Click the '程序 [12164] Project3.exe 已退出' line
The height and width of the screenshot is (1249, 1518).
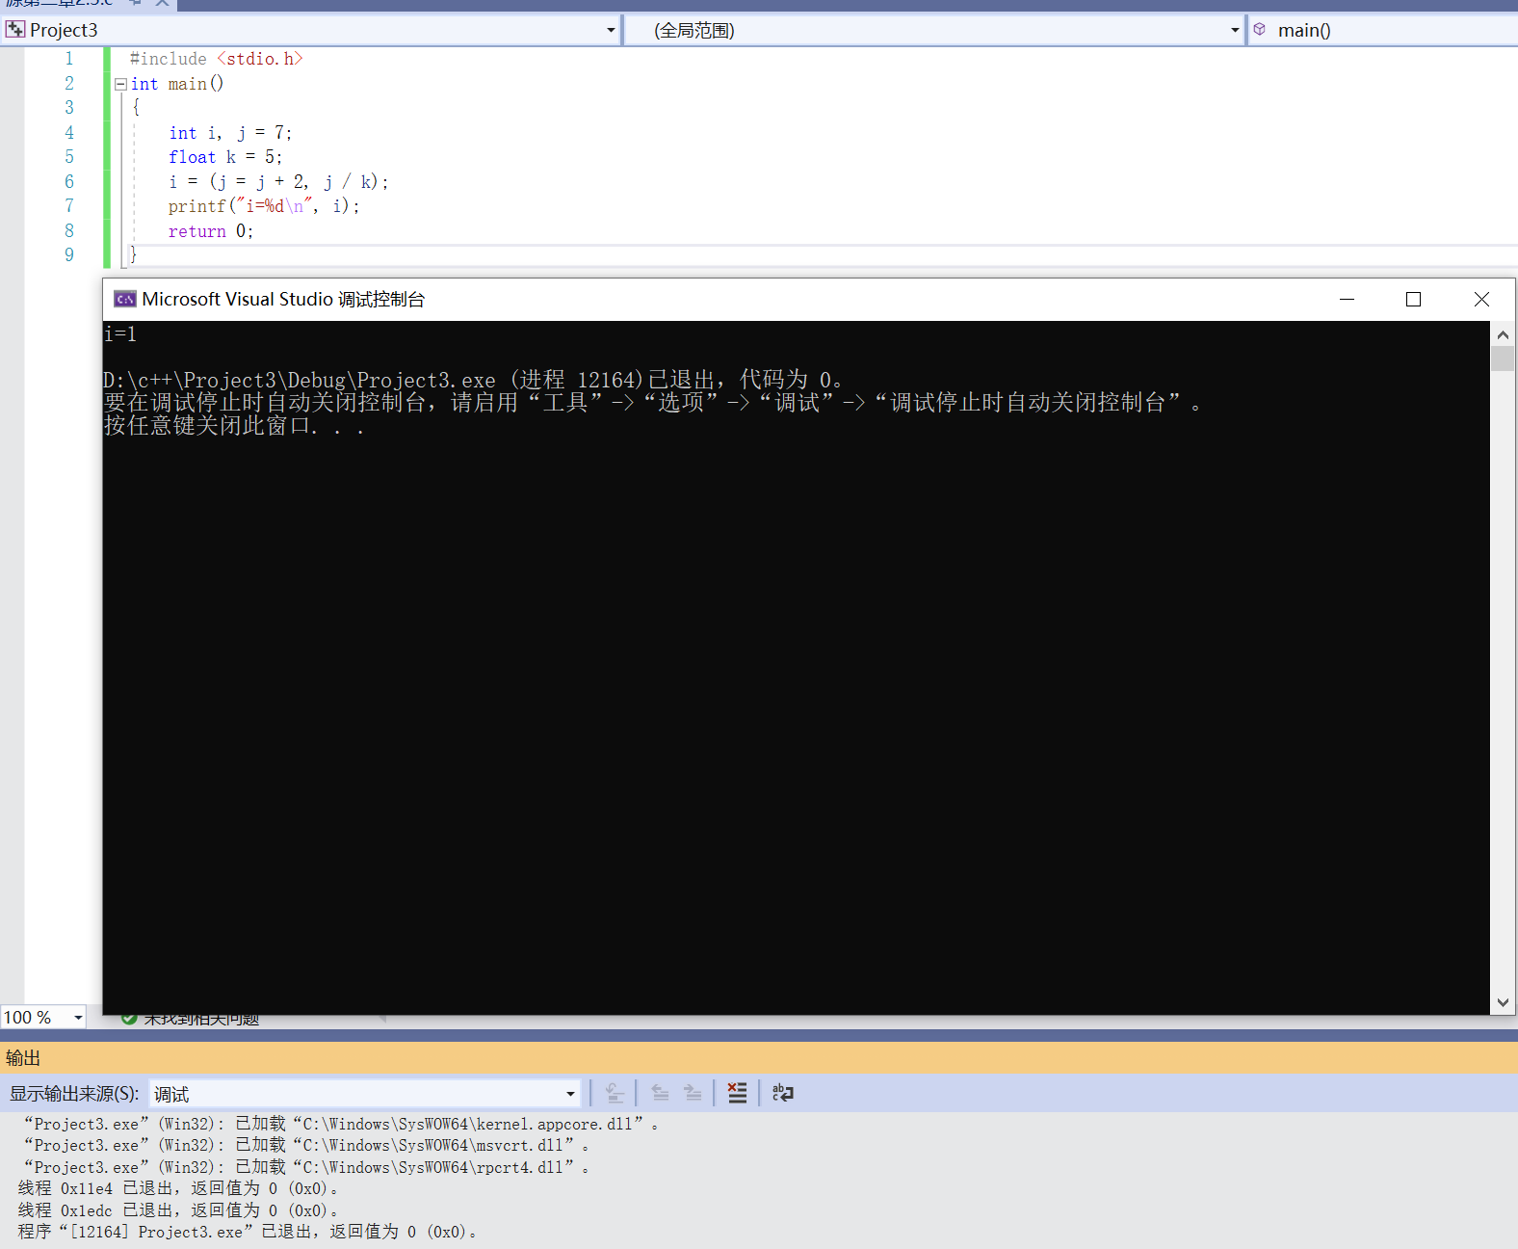[248, 1232]
